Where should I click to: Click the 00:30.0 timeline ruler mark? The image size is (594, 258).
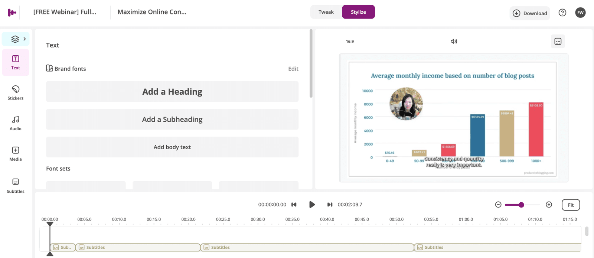258,219
